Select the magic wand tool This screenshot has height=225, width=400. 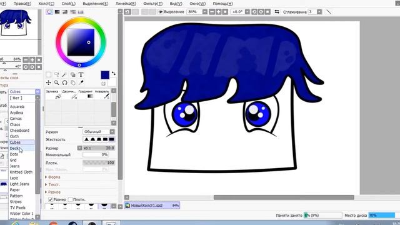(64, 74)
